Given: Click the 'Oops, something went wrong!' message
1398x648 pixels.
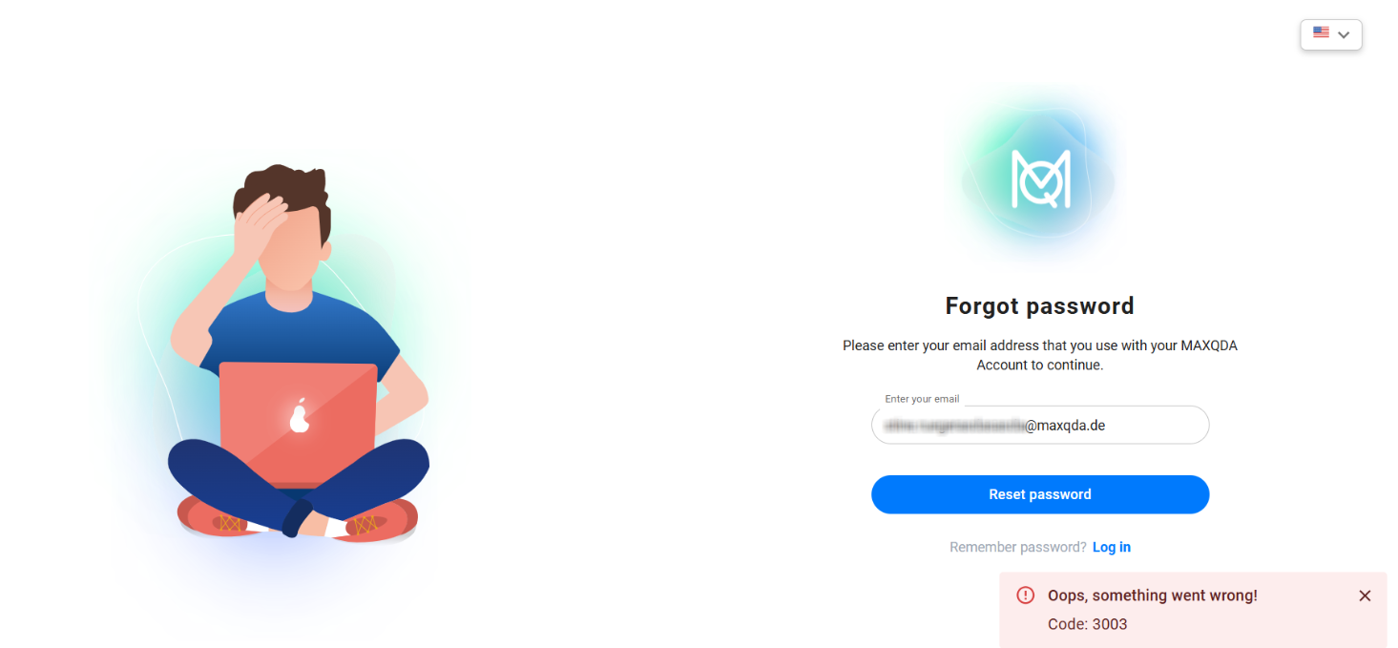Looking at the screenshot, I should pyautogui.click(x=1153, y=596).
